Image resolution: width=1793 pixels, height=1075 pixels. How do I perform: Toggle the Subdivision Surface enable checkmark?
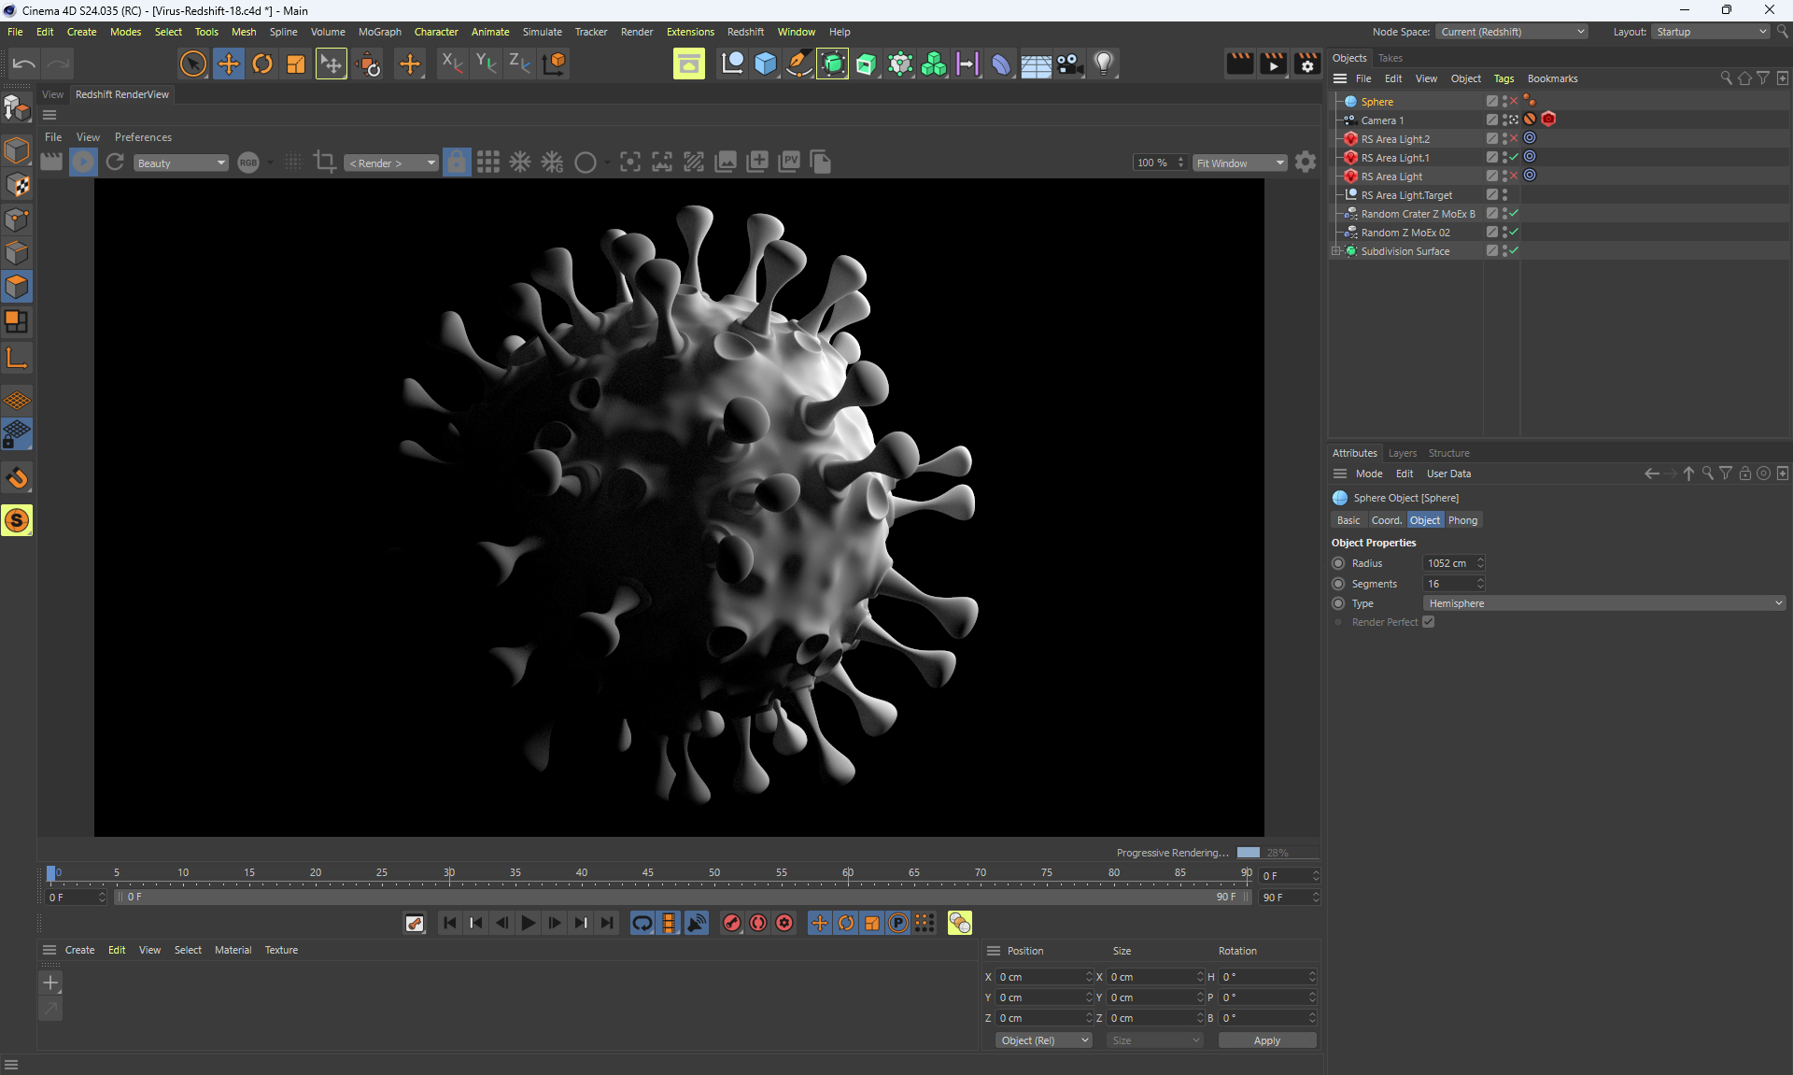[x=1514, y=250]
